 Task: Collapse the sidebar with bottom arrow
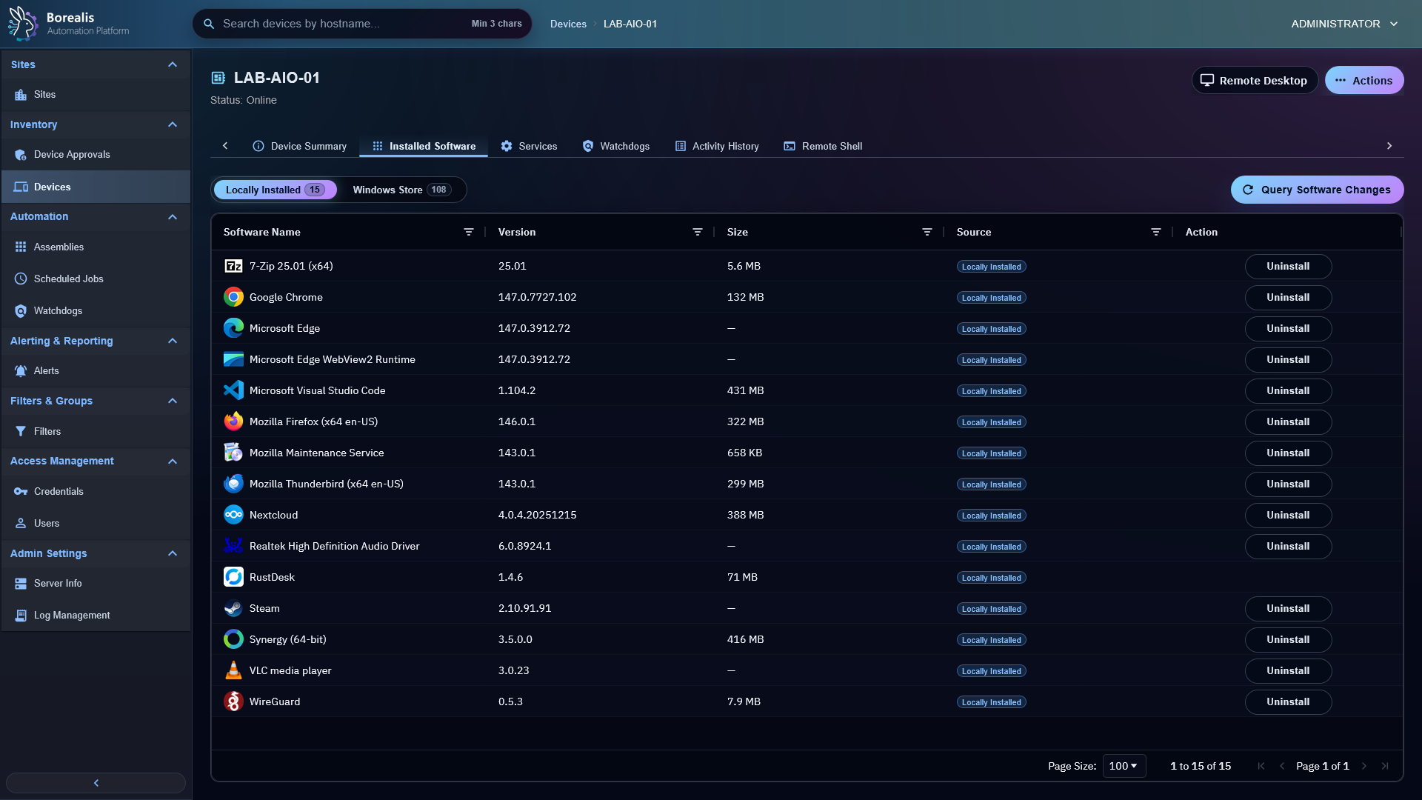point(96,783)
